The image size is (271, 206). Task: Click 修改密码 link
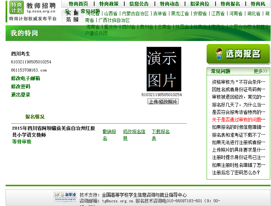(20, 86)
